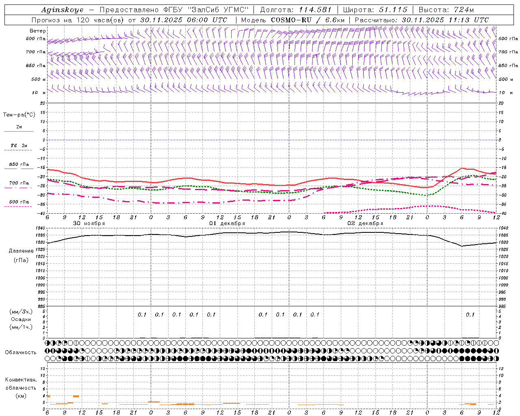Click the "Прогноз на 120 часа(ов)" text

coord(78,20)
